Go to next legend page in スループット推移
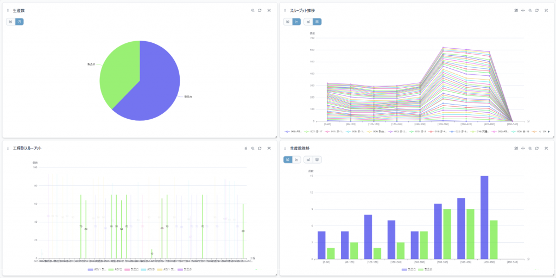 [549, 132]
